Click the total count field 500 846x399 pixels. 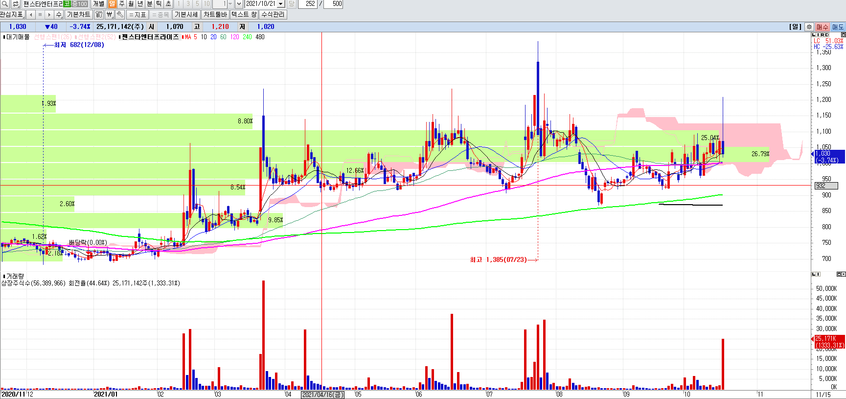tap(333, 4)
